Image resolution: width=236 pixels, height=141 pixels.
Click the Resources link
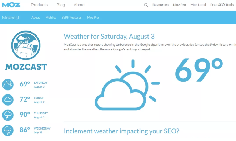pos(160,5)
